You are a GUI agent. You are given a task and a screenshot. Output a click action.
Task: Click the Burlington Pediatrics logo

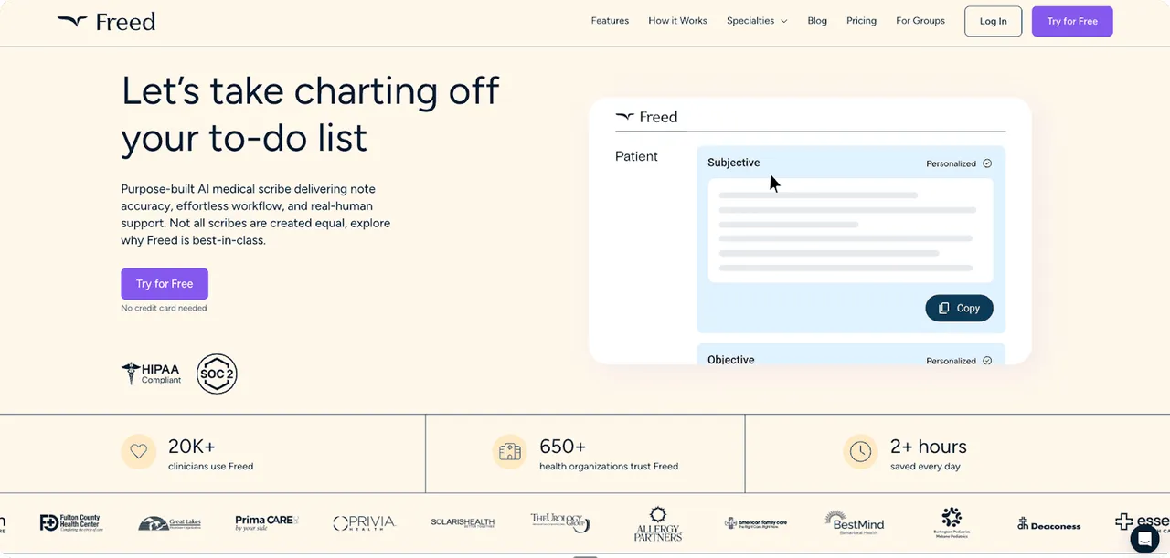(x=952, y=522)
